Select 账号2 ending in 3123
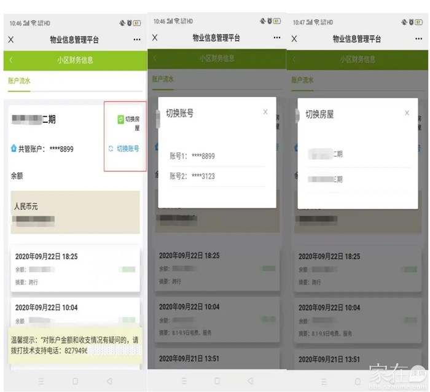The image size is (430, 392). (192, 176)
